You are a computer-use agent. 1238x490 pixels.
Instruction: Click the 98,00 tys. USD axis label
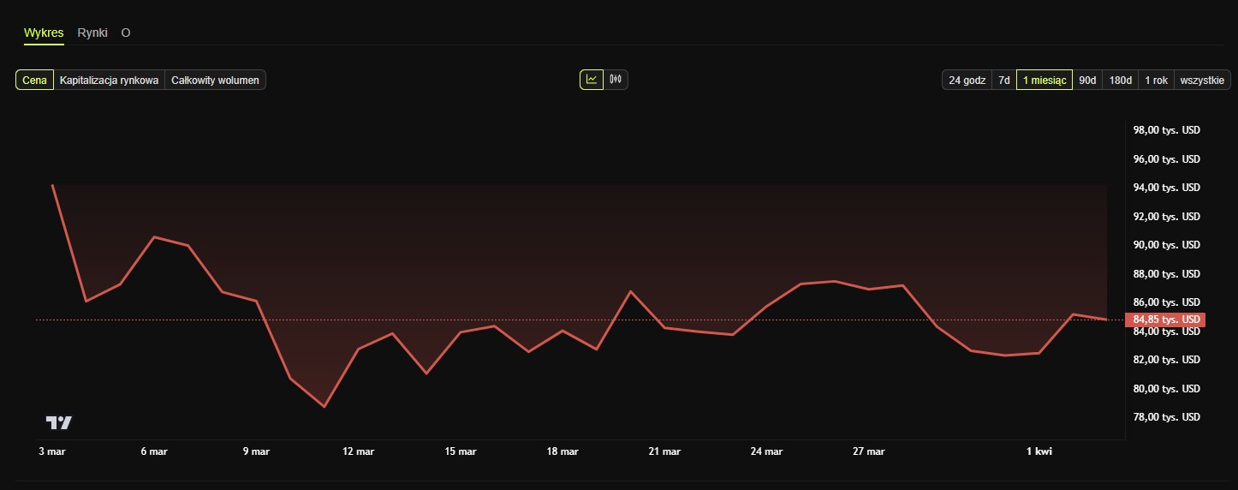tap(1166, 130)
